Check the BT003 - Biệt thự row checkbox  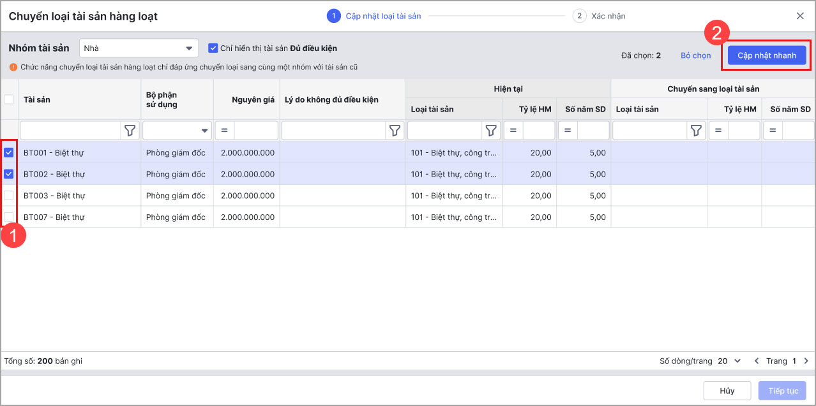(9, 196)
